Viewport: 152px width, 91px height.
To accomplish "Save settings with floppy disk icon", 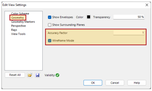I will tap(37, 75).
